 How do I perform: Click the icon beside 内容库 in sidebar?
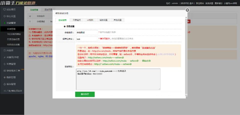point(4,51)
